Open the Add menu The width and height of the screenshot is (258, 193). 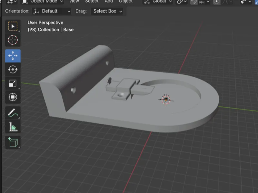pyautogui.click(x=109, y=1)
